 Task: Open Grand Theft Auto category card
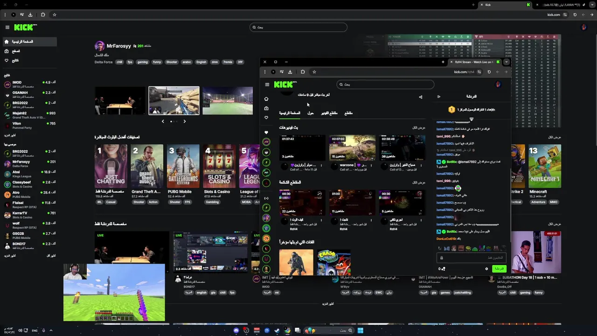point(147,166)
